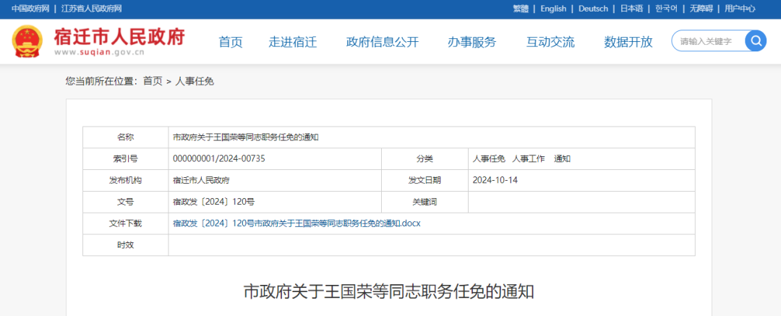781x316 pixels.
Task: Open 互动交流 navigation item
Action: (550, 42)
